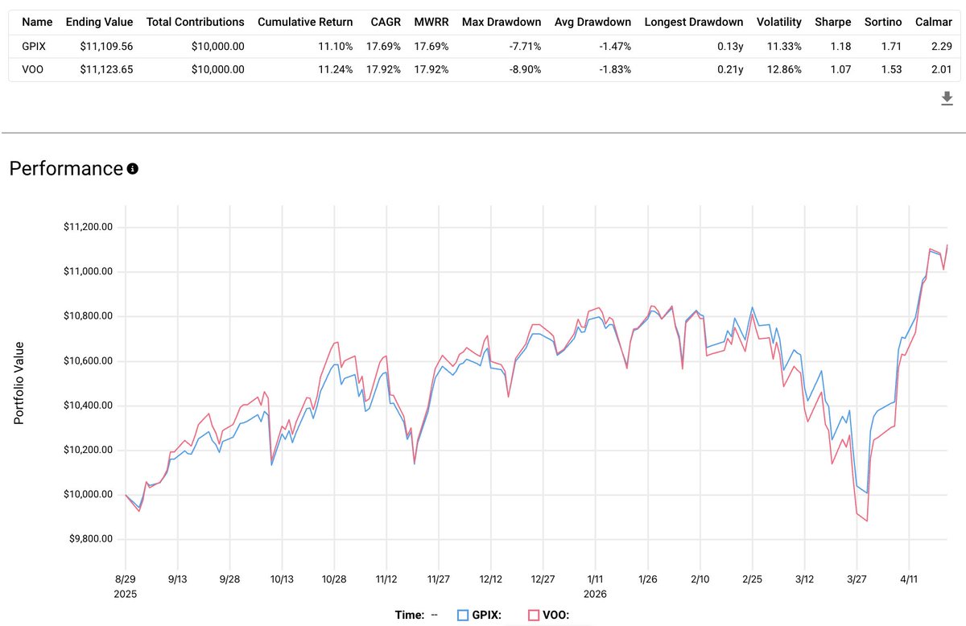The width and height of the screenshot is (966, 626).
Task: Click the 8/29 2025 x-axis date label
Action: click(x=126, y=585)
